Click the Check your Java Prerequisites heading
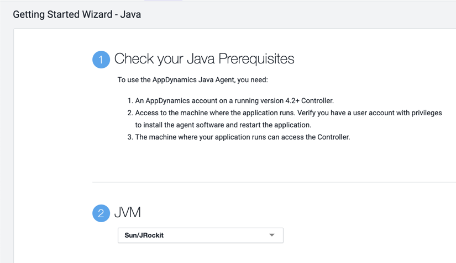 tap(204, 59)
